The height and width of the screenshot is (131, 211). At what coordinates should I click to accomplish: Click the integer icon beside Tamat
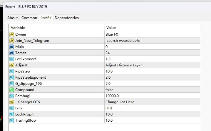tap(12, 53)
